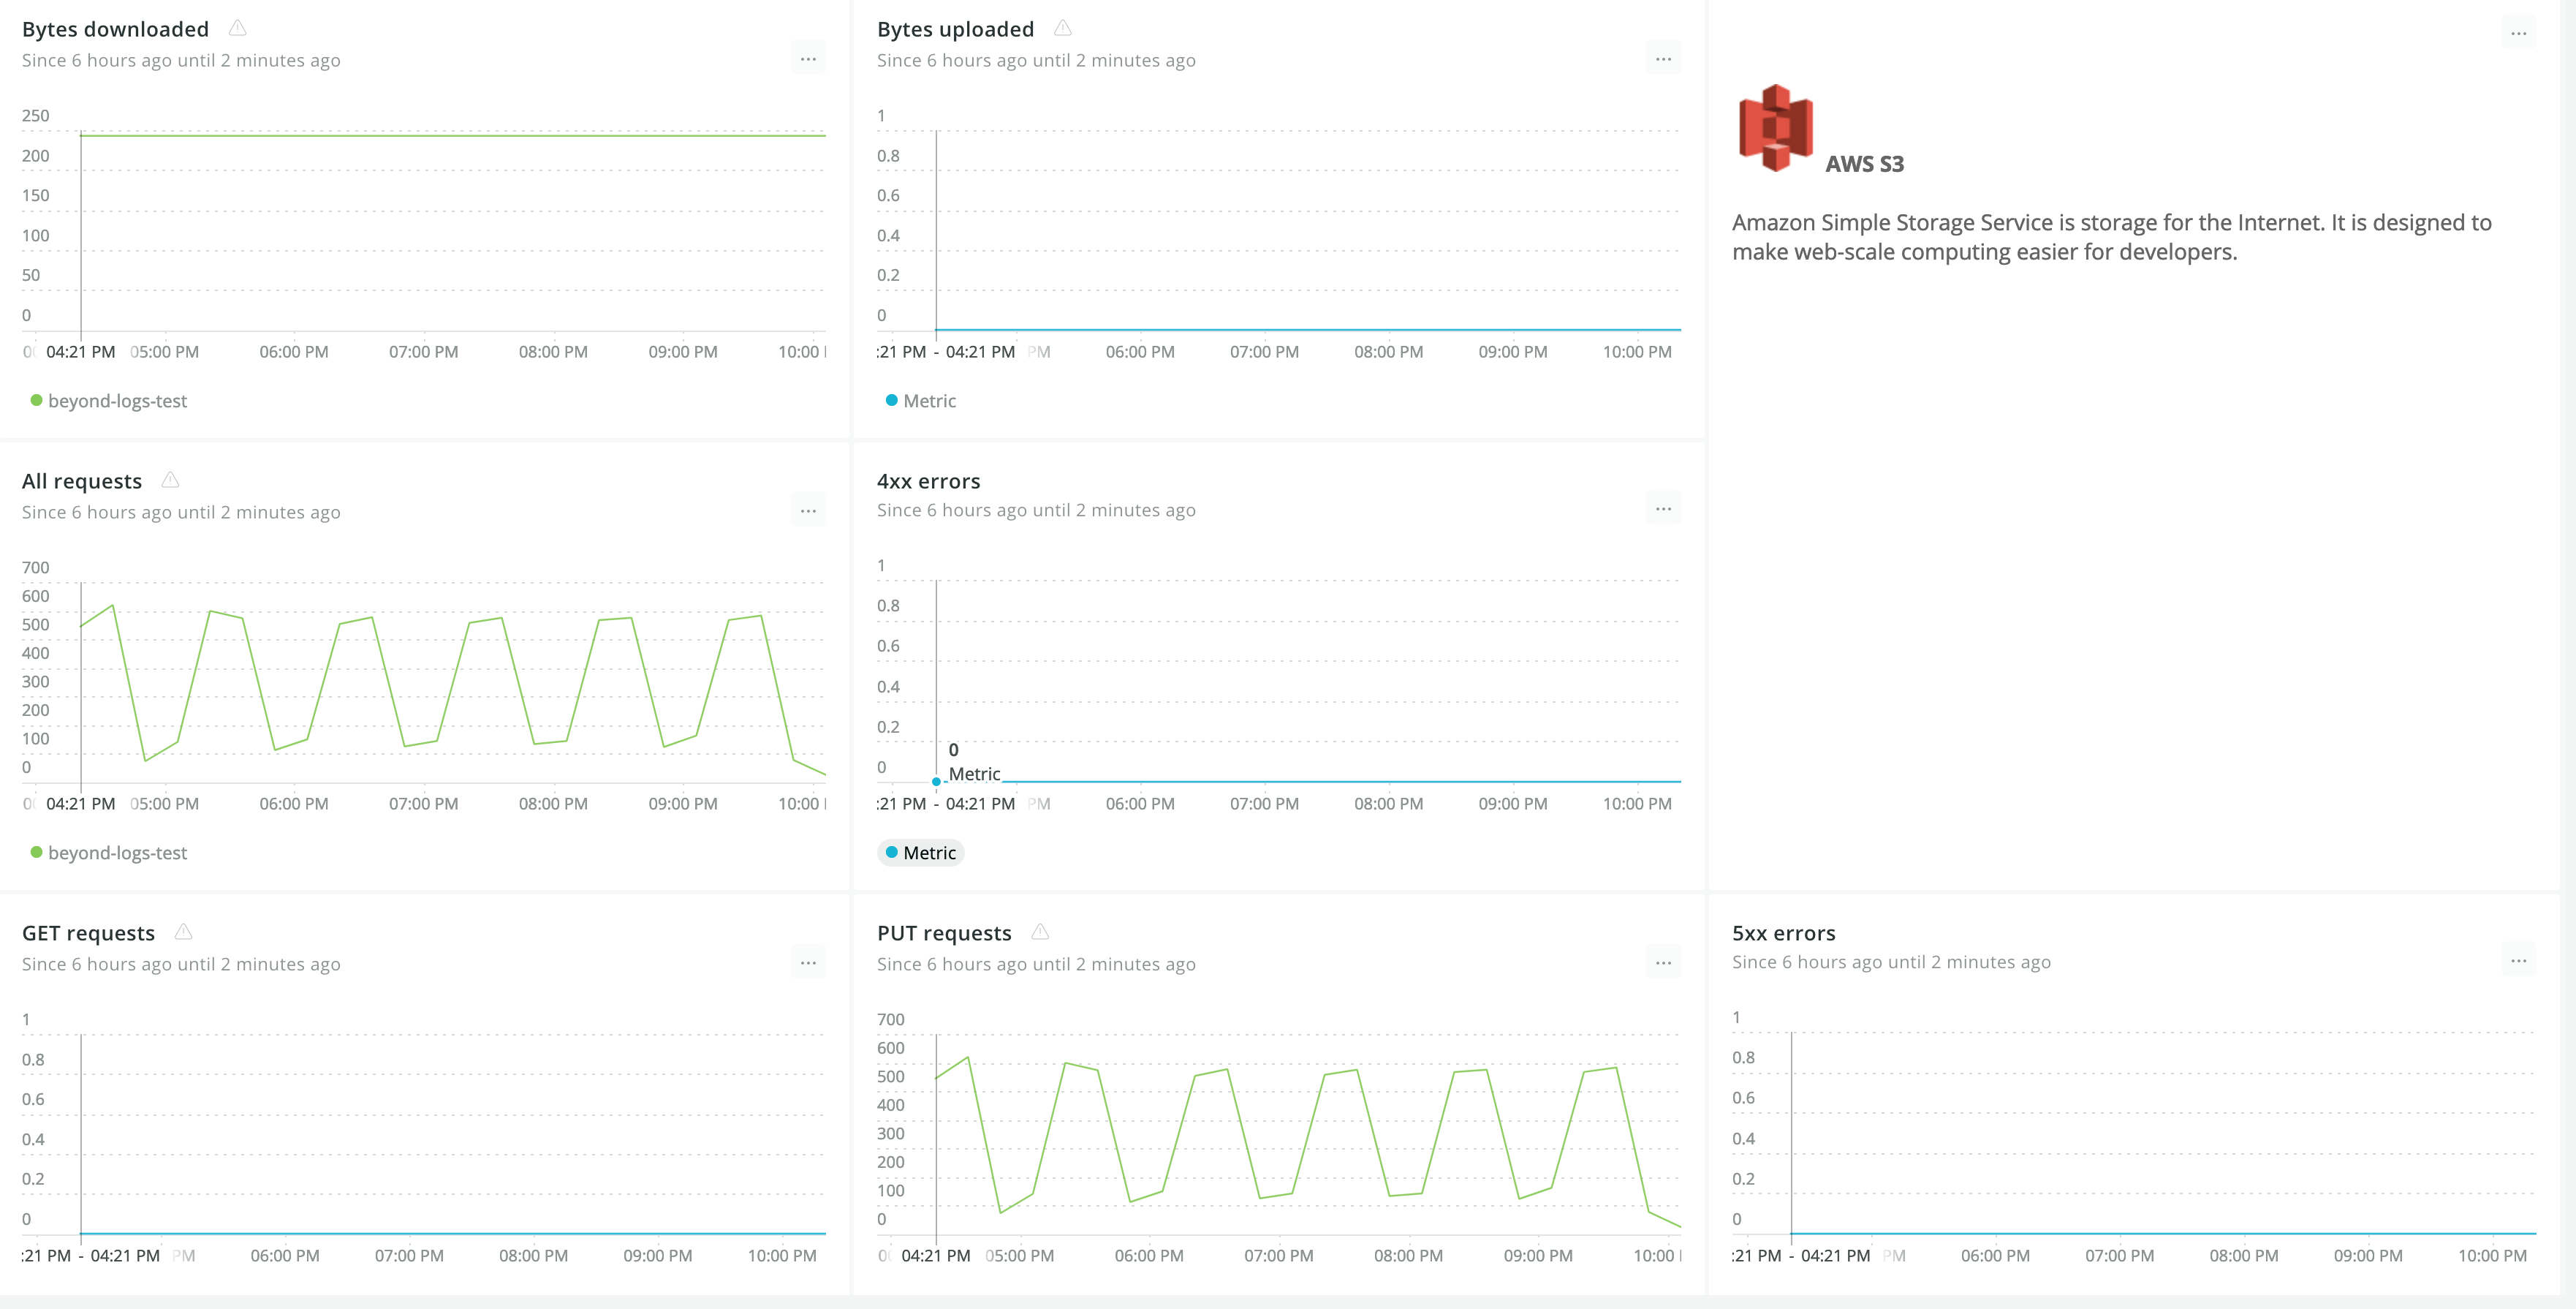Click warning icon next to PUT requests
The height and width of the screenshot is (1309, 2576).
click(1040, 932)
